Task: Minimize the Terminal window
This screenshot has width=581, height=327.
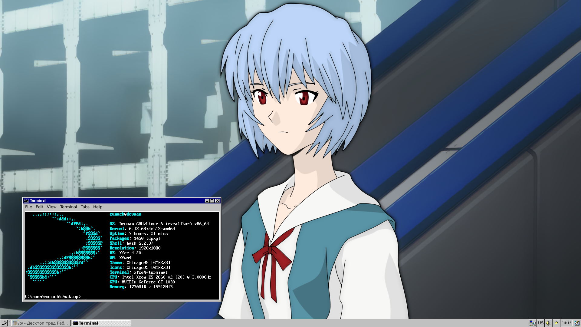Action: point(207,201)
